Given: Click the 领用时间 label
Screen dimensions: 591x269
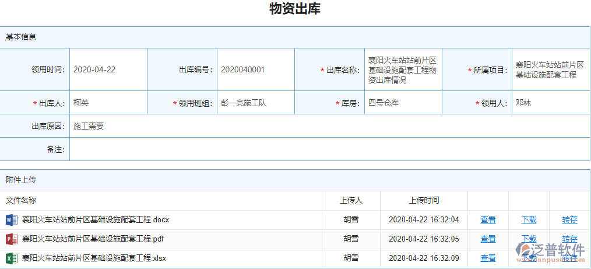Looking at the screenshot, I should click(x=48, y=69).
